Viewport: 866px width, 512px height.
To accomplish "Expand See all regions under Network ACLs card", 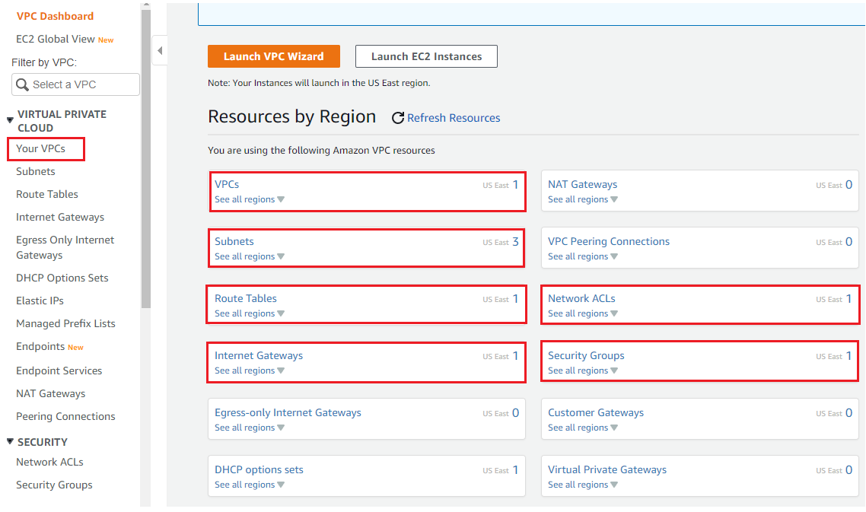I will click(583, 313).
